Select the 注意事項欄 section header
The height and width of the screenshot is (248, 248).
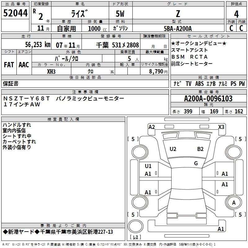click(x=85, y=92)
